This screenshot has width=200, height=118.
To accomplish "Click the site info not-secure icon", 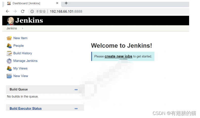I will [32, 11].
